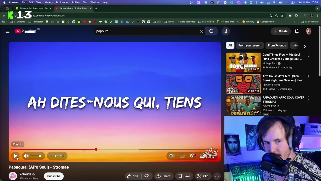Screen dimensions: 321x181
Task: Open the Vintage Park channel name
Action: [x=270, y=63]
